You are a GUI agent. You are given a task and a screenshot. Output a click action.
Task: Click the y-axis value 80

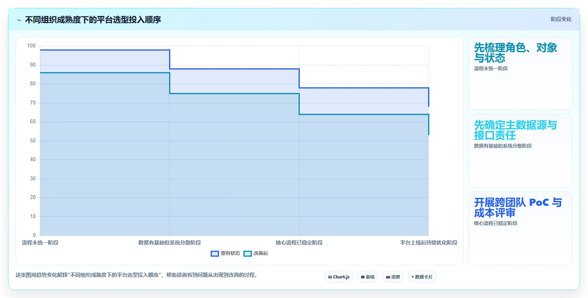pos(33,84)
